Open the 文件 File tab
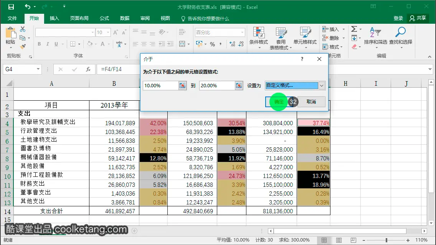Image resolution: width=436 pixels, height=245 pixels. pos(12,18)
